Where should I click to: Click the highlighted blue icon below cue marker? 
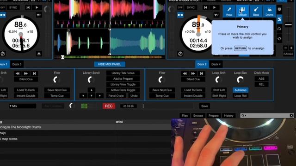point(279,19)
